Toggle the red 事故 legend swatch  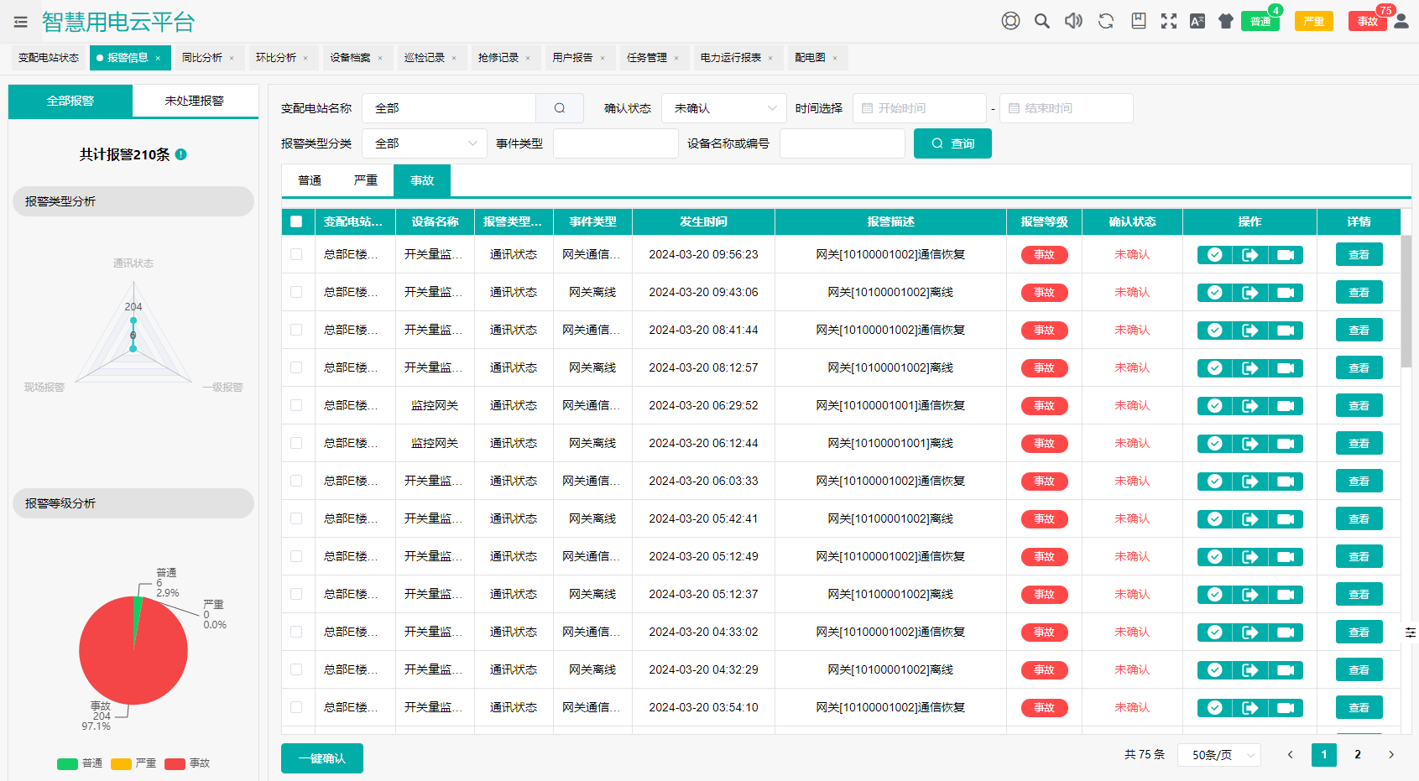pos(175,764)
